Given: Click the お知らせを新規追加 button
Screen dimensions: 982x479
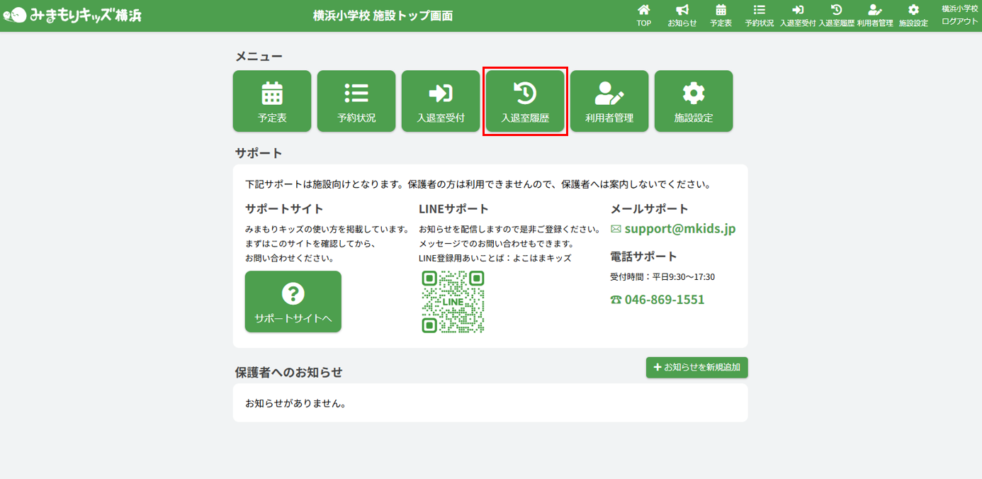Looking at the screenshot, I should click(696, 367).
